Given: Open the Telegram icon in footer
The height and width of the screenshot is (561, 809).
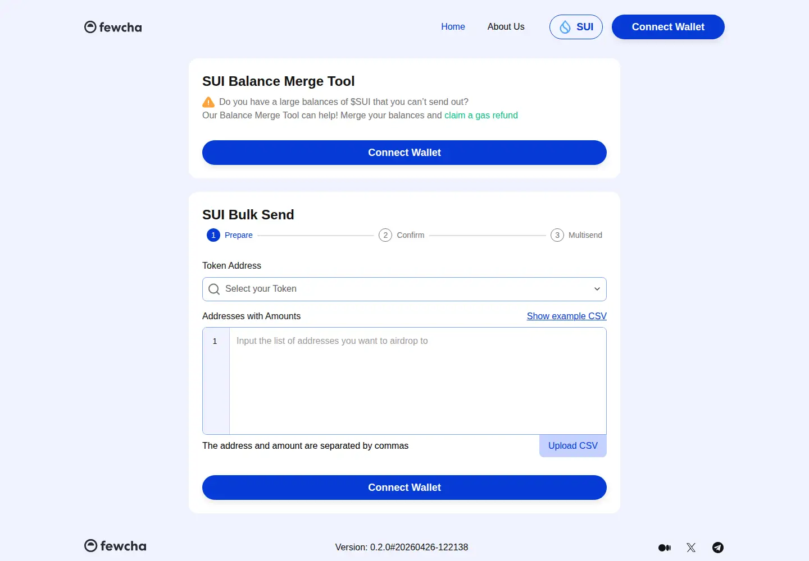Looking at the screenshot, I should pos(718,548).
